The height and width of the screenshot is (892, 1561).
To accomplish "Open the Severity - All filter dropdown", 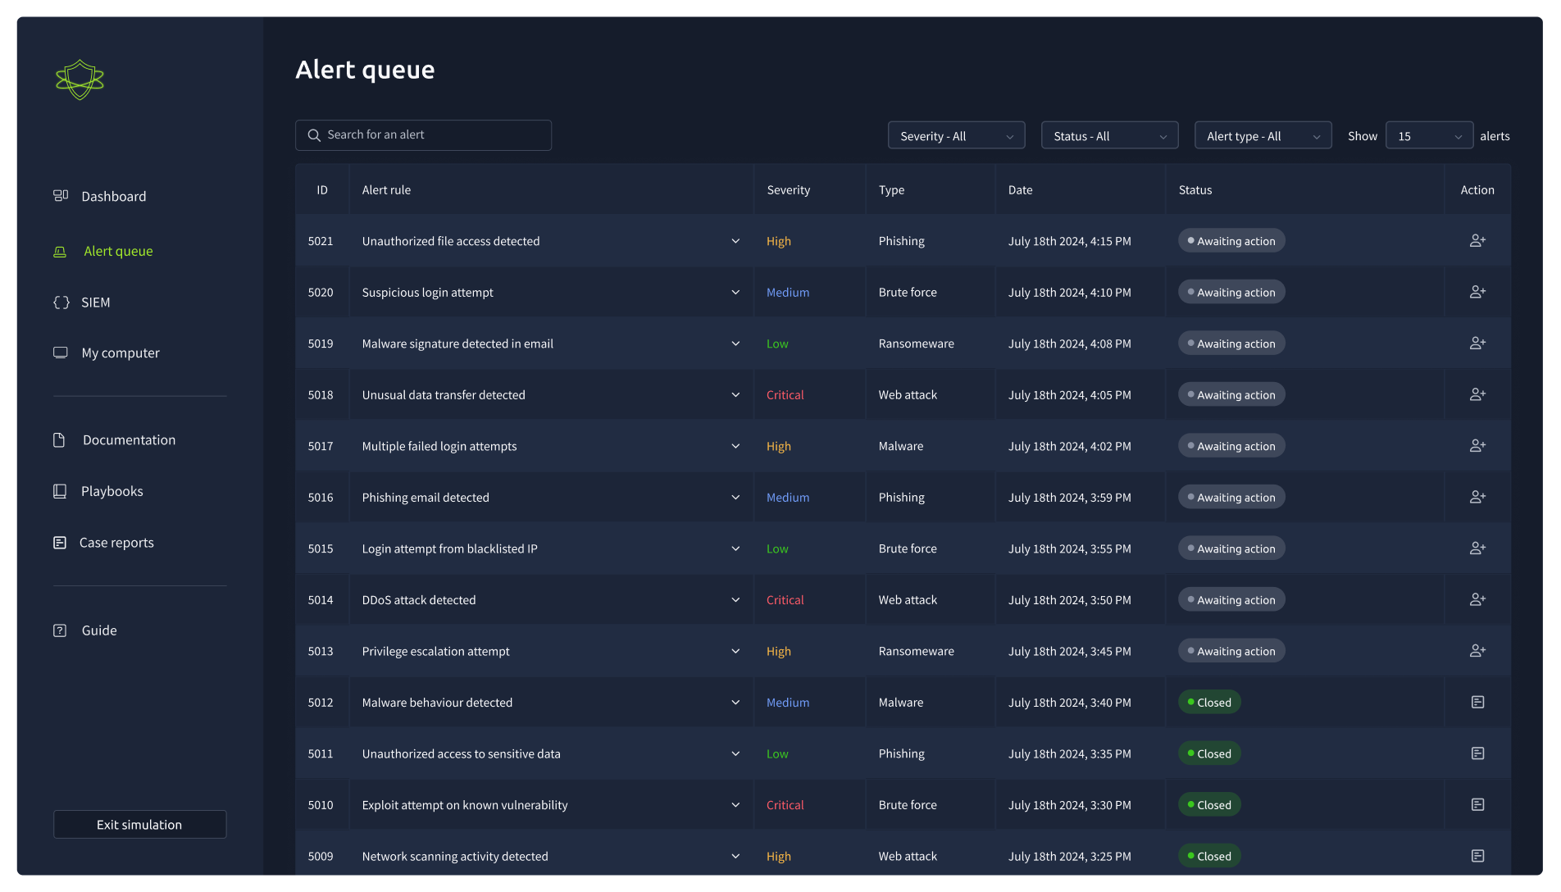I will [956, 136].
